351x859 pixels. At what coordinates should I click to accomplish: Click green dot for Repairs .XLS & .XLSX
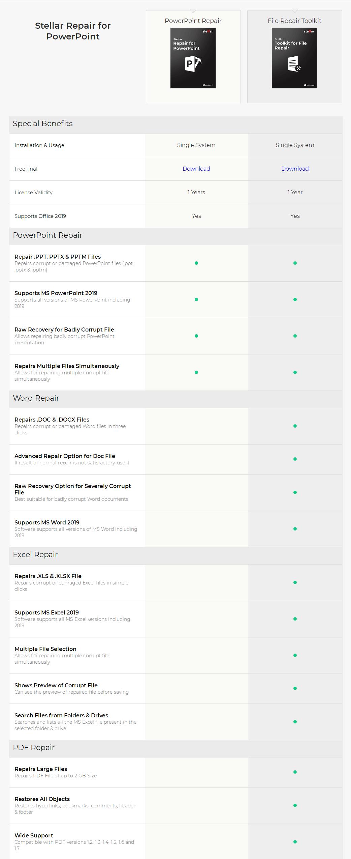pos(295,582)
